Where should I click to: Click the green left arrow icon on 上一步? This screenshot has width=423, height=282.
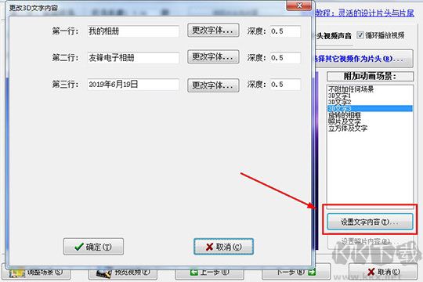(x=193, y=273)
